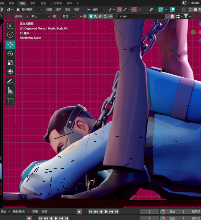Open the 坐标系 默认 dropdown

point(38,16)
